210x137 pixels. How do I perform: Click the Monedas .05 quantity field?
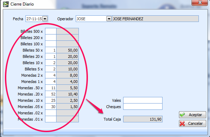pos(51,107)
